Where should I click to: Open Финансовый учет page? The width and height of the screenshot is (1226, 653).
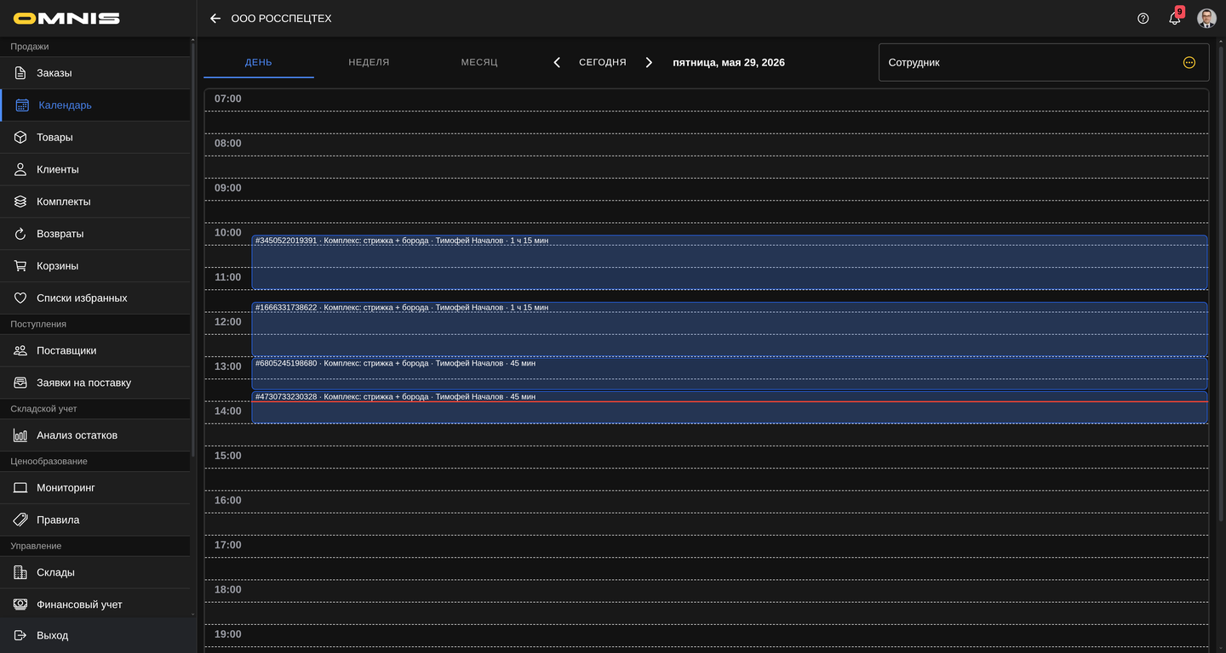click(95, 605)
